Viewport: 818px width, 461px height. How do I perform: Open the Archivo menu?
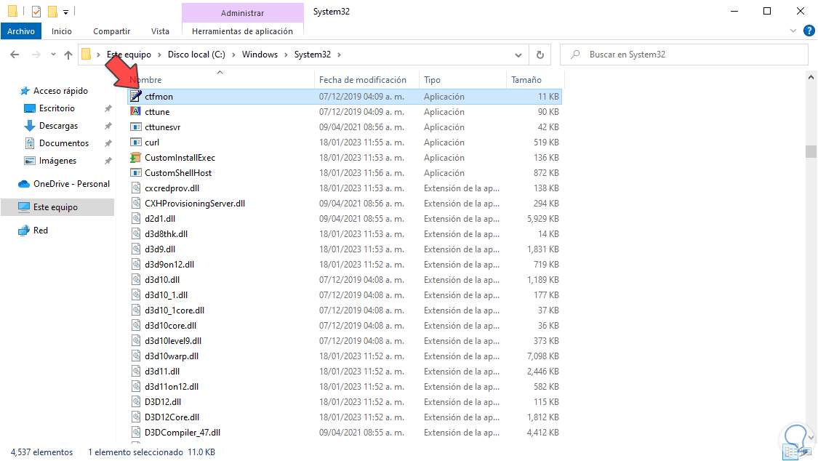pos(21,31)
